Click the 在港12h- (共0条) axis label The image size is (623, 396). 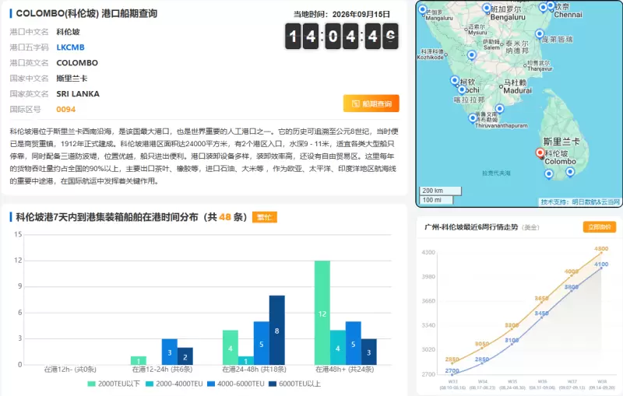tap(70, 370)
